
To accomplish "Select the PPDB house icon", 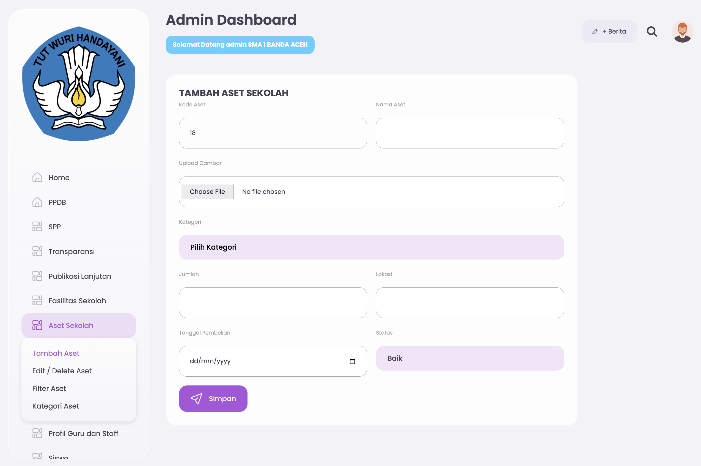I will point(37,202).
